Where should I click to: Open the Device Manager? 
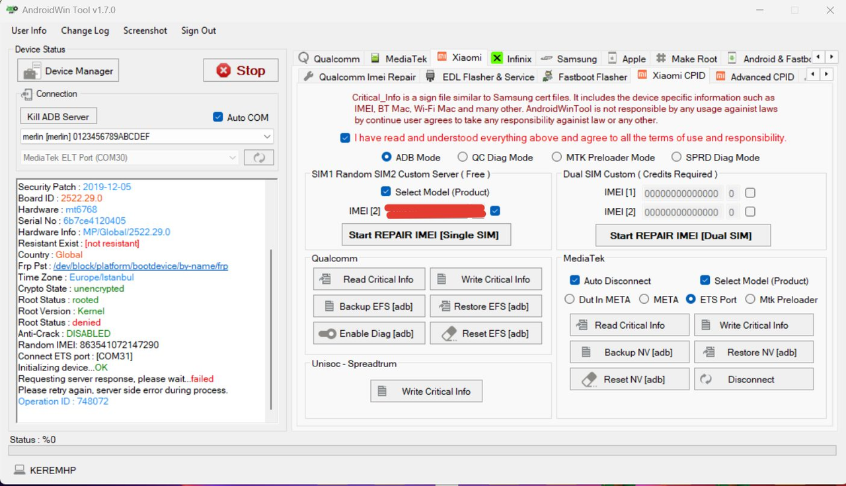[69, 71]
